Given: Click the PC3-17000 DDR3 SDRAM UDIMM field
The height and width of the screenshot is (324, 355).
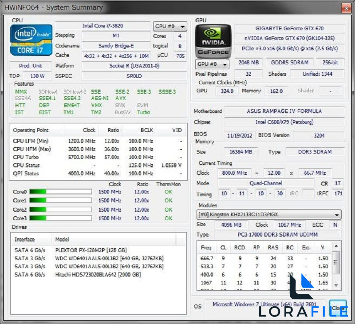Looking at the screenshot, I should (x=278, y=235).
